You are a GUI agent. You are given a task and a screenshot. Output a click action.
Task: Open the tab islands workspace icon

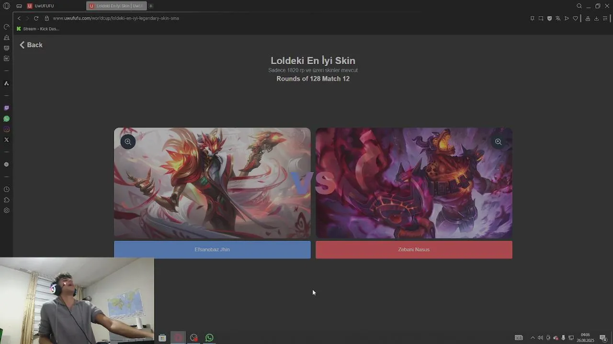pyautogui.click(x=19, y=6)
